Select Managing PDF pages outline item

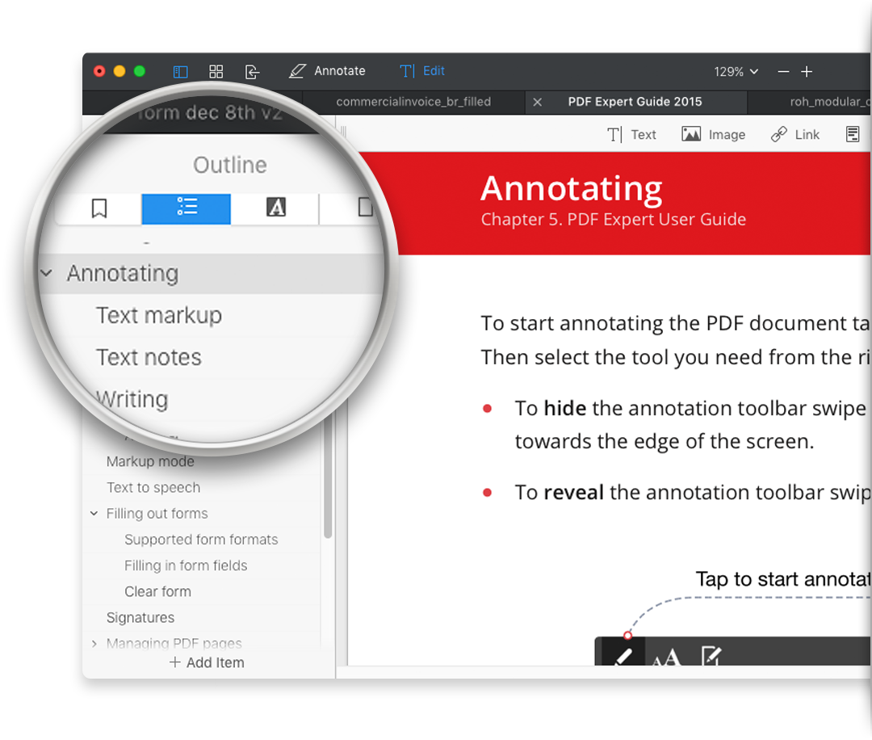pyautogui.click(x=174, y=644)
